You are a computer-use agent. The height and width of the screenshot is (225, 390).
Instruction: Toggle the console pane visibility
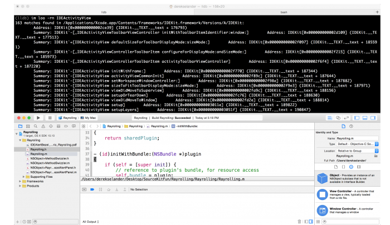click(311, 222)
